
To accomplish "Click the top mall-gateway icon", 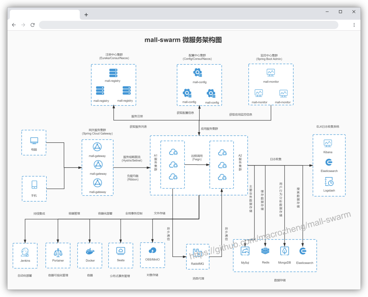I will pyautogui.click(x=97, y=147).
